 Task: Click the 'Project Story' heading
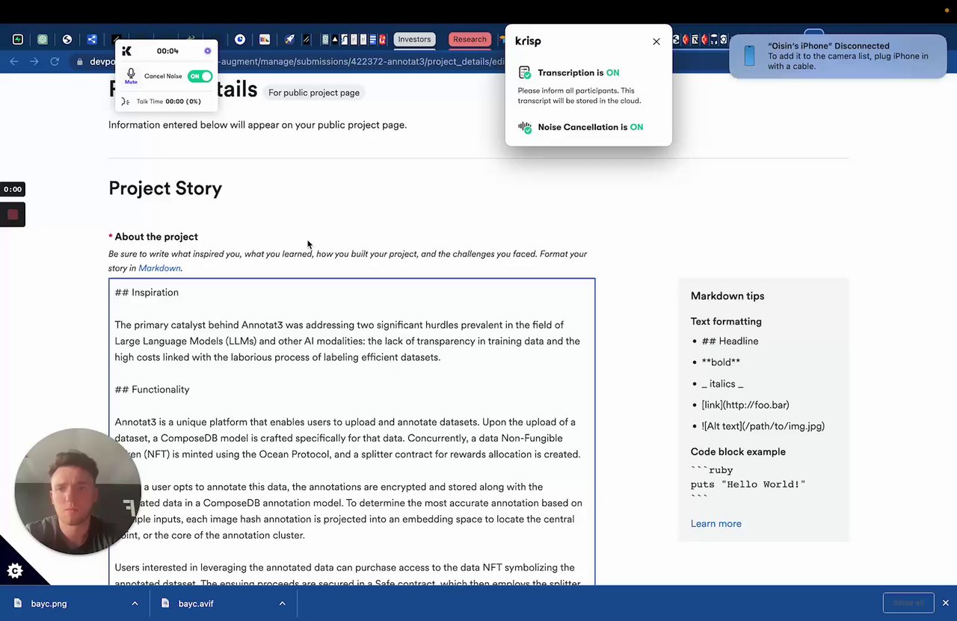[165, 188]
